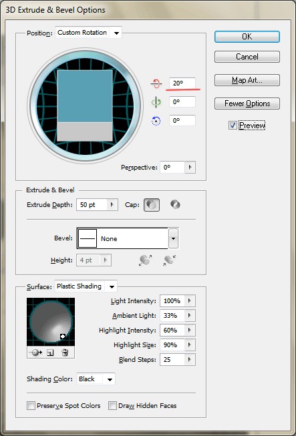This screenshot has height=436, width=296.
Task: Click the Perspective value field
Action: click(172, 168)
